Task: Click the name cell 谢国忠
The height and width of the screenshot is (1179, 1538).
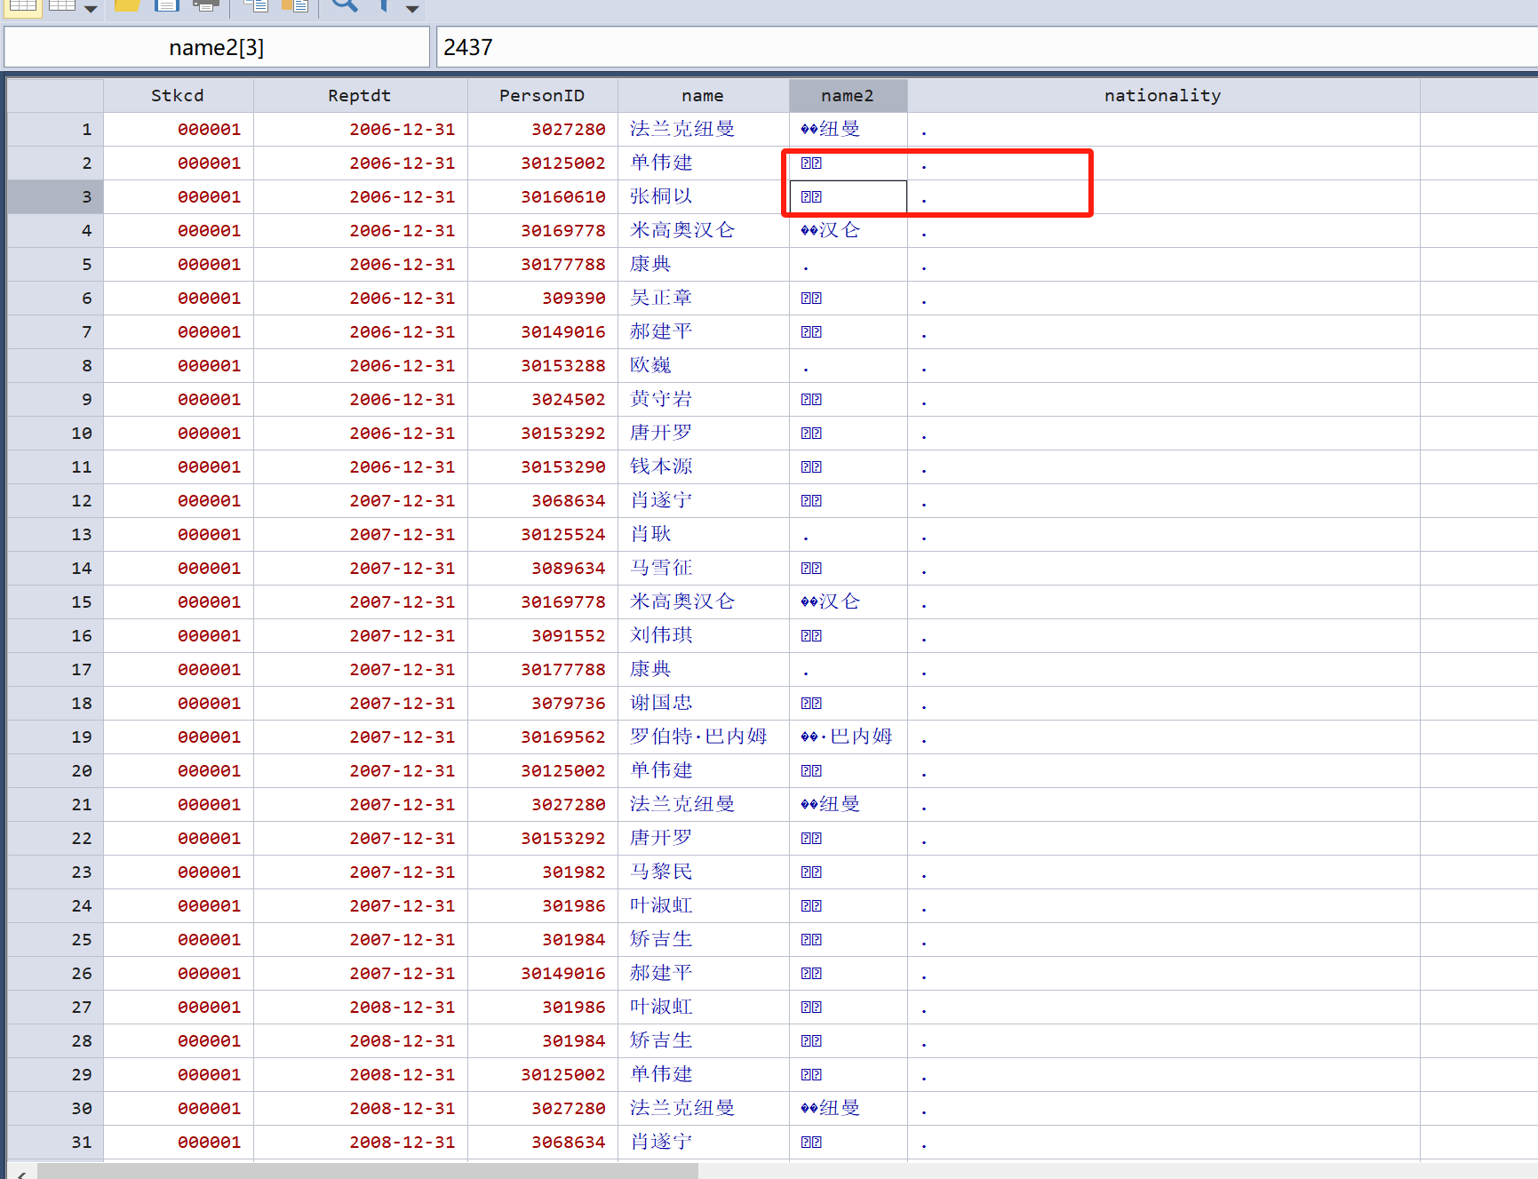Action: click(703, 704)
